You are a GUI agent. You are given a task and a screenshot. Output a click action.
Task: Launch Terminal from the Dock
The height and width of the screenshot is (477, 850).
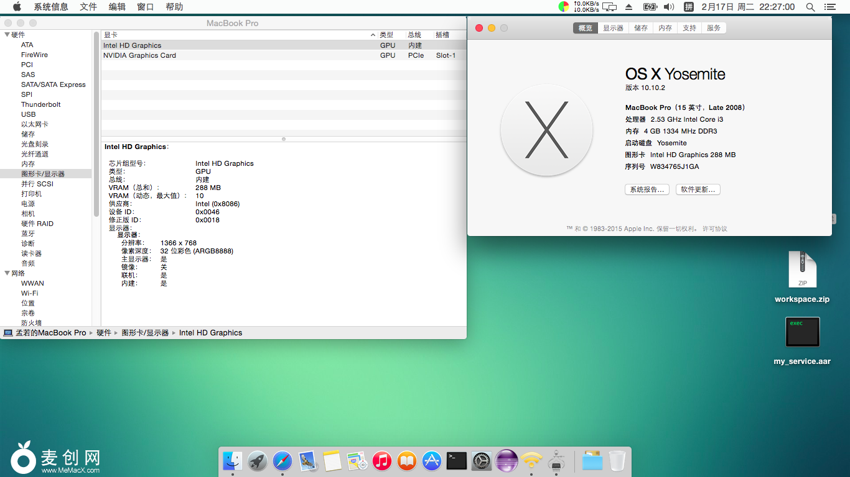click(457, 461)
